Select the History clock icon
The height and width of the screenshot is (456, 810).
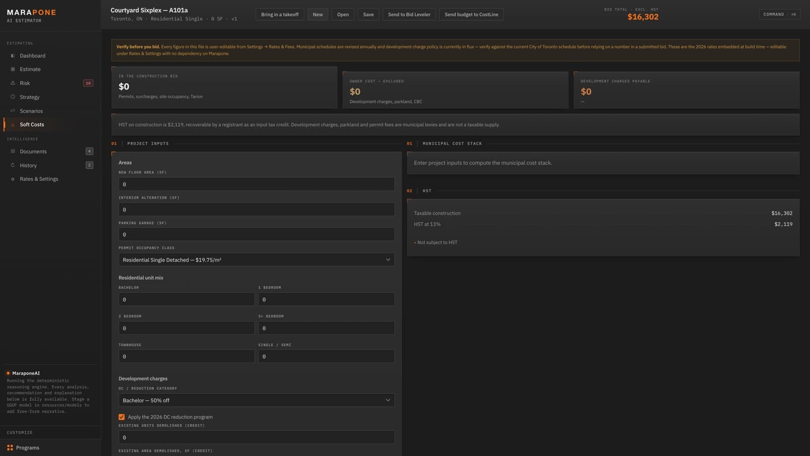point(13,165)
